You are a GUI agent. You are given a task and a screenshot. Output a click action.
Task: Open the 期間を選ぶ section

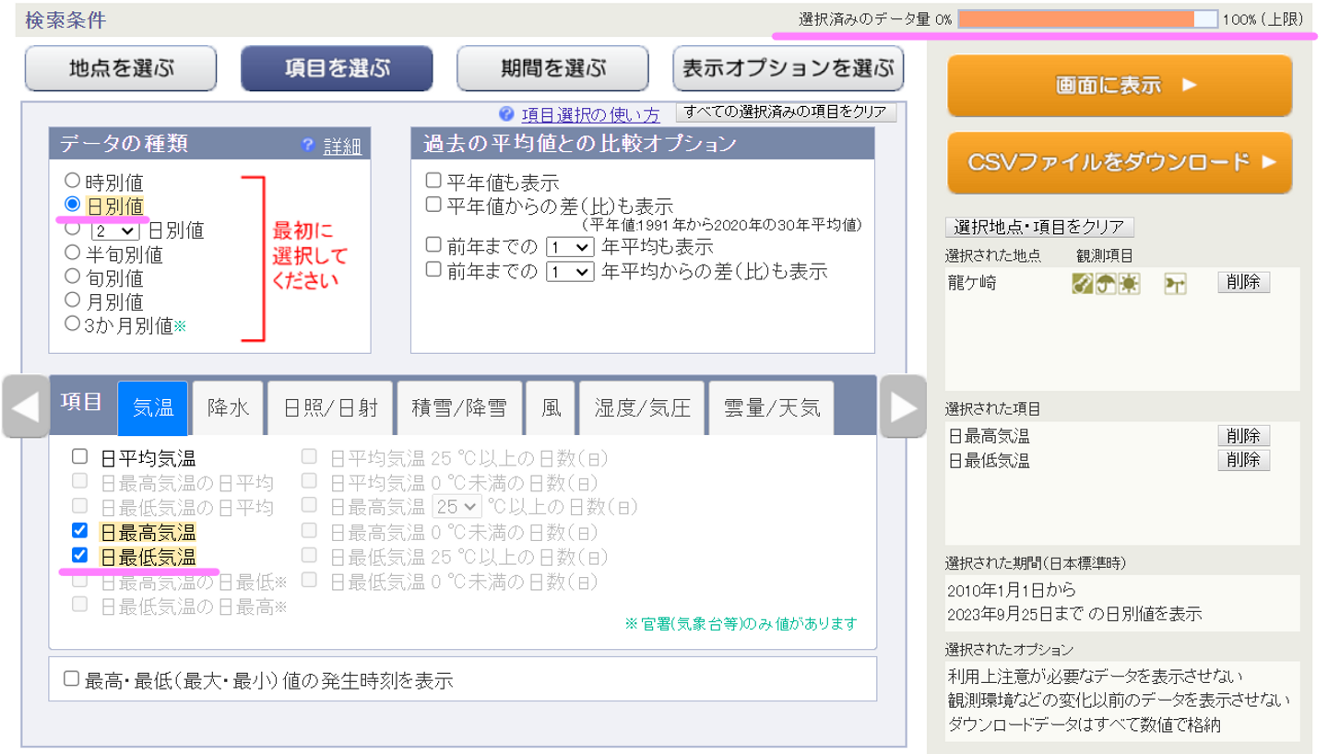[x=553, y=68]
